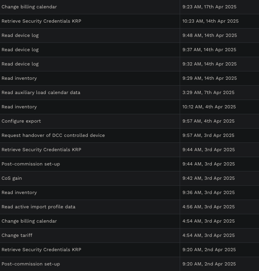Image resolution: width=259 pixels, height=271 pixels.
Task: Open Read auxiliary load calendar data row
Action: 129,92
